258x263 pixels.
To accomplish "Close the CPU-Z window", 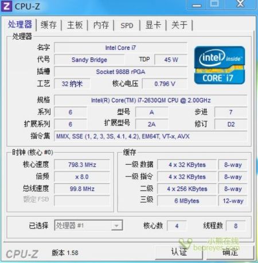I will click(x=240, y=4).
